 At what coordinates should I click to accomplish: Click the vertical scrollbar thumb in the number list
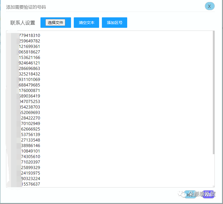point(214,93)
